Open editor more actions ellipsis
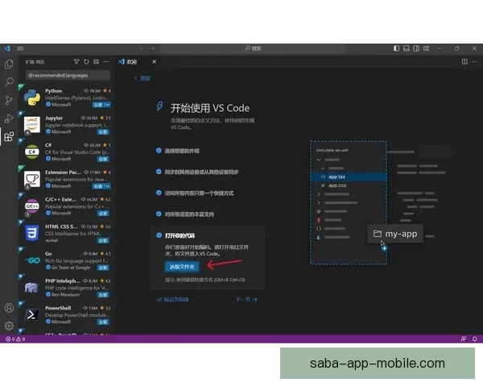 point(474,62)
